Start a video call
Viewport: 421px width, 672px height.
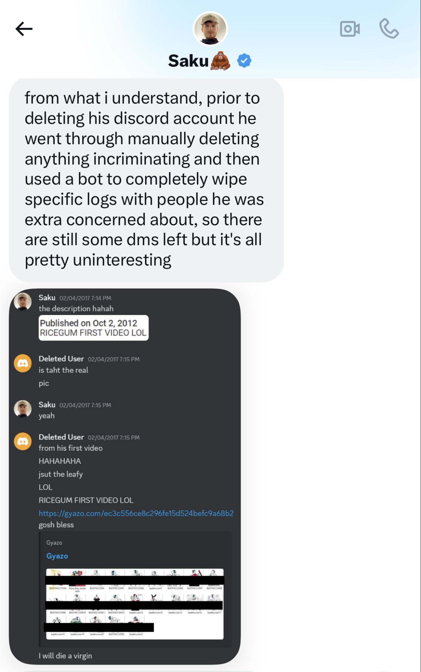point(350,29)
